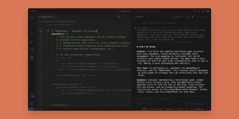Screen dimensions: 239x119
Task: Click the 'sinkShip(ship, boardId) {' line
Action: tap(66, 84)
